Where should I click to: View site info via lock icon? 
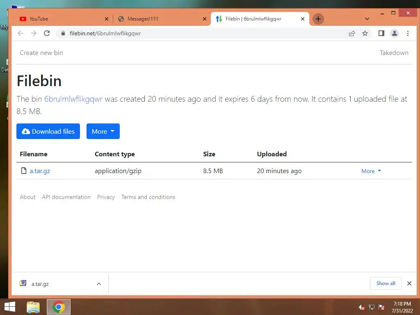[63, 33]
